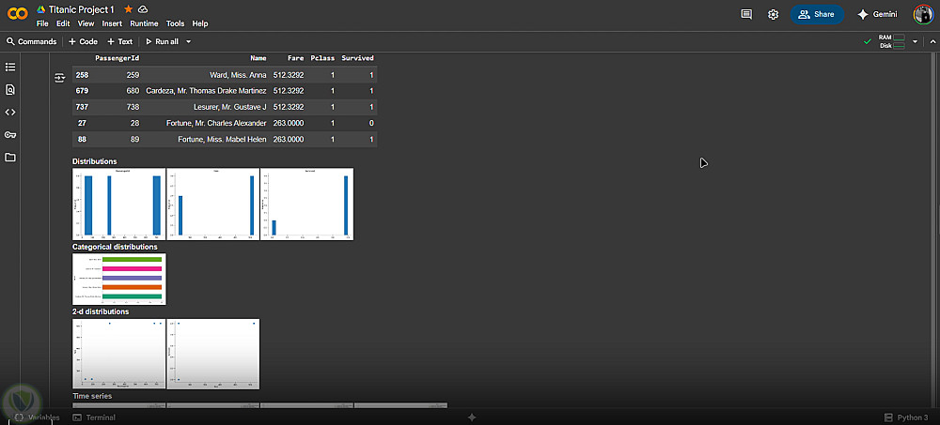The width and height of the screenshot is (940, 425).
Task: Open the Terminal panel
Action: (94, 417)
